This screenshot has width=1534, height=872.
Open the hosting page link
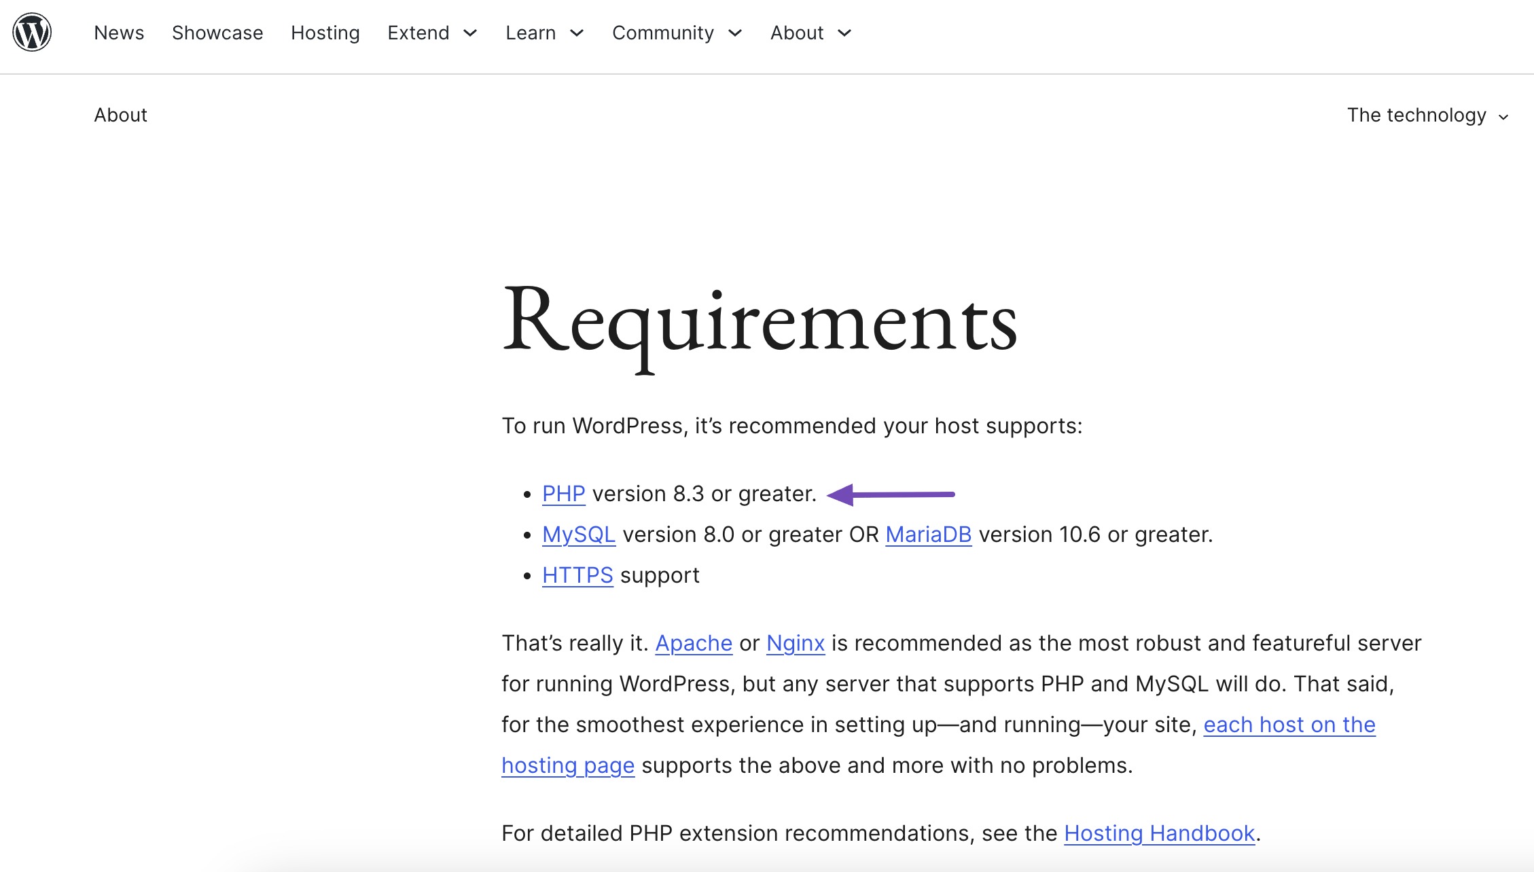tap(568, 766)
